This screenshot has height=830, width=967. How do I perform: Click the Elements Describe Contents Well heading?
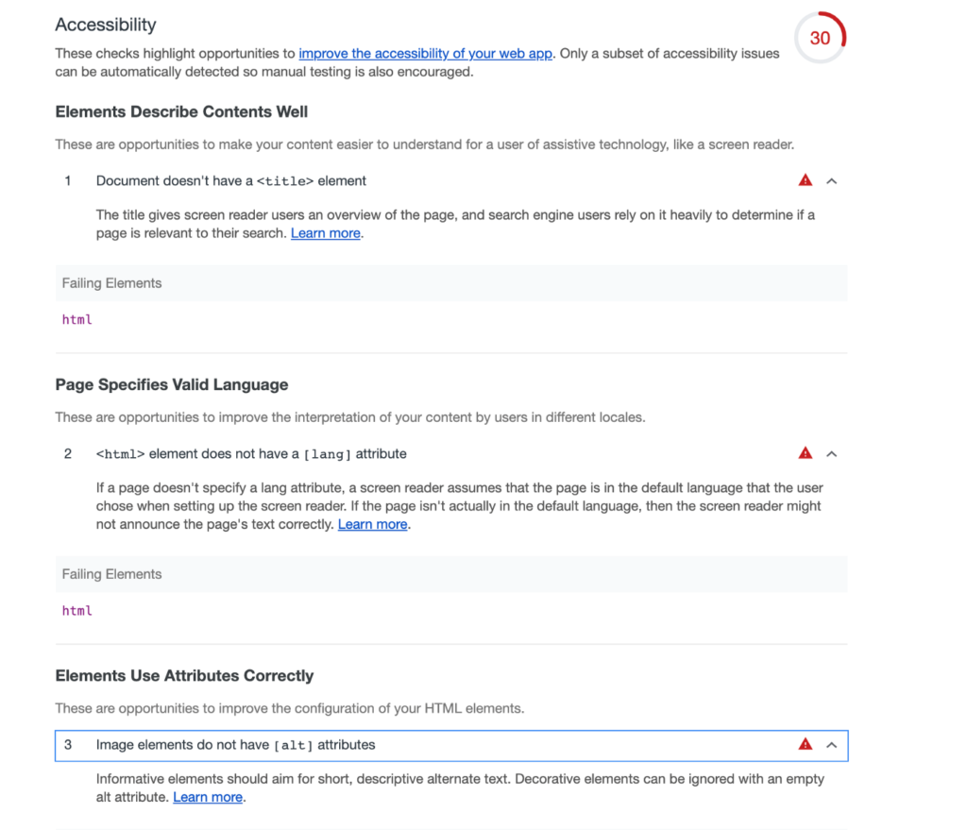[181, 111]
